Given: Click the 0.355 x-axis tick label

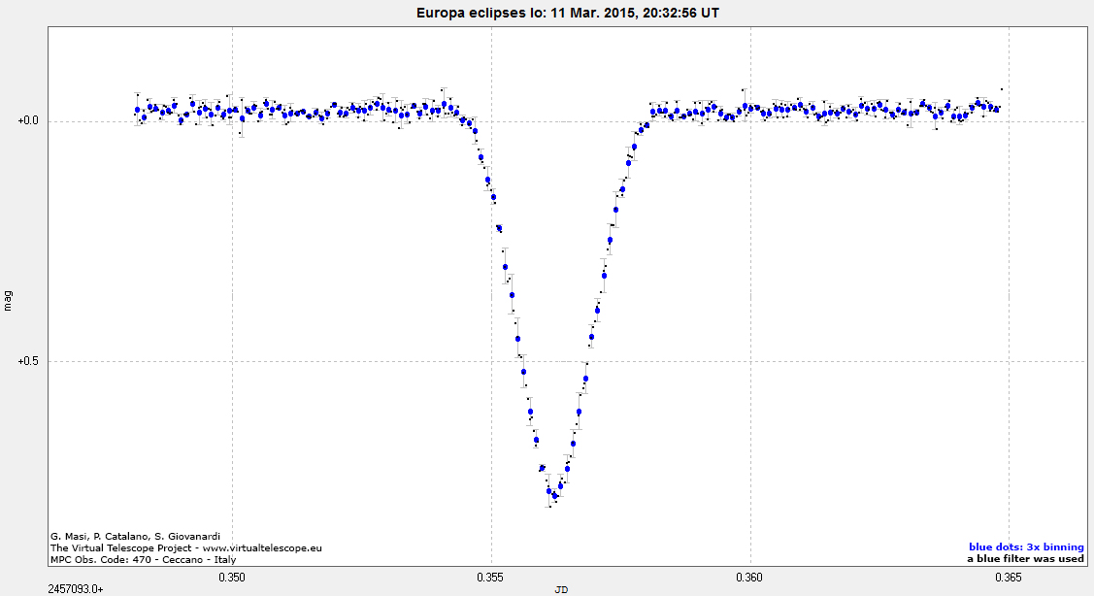Looking at the screenshot, I should click(x=491, y=578).
